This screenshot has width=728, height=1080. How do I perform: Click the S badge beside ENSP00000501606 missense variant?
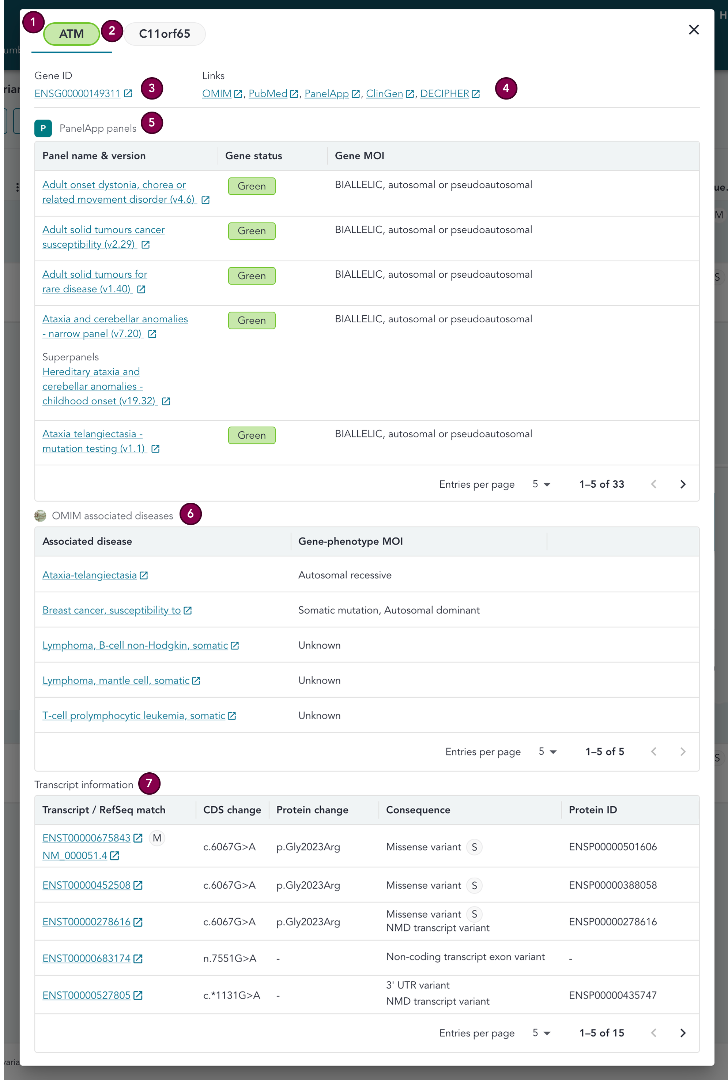pos(474,847)
